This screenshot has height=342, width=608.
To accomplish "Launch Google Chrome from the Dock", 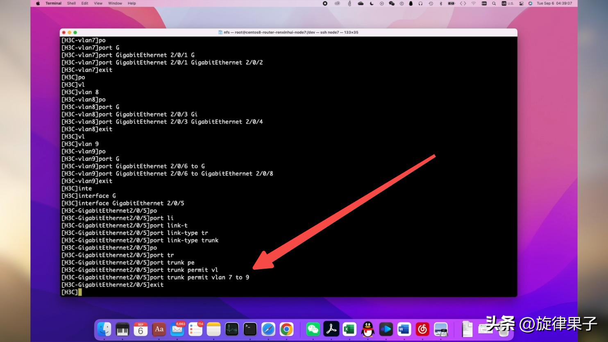I will pyautogui.click(x=286, y=329).
